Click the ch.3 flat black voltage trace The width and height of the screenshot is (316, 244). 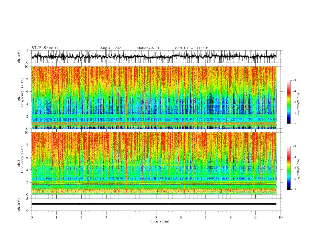(x=154, y=204)
